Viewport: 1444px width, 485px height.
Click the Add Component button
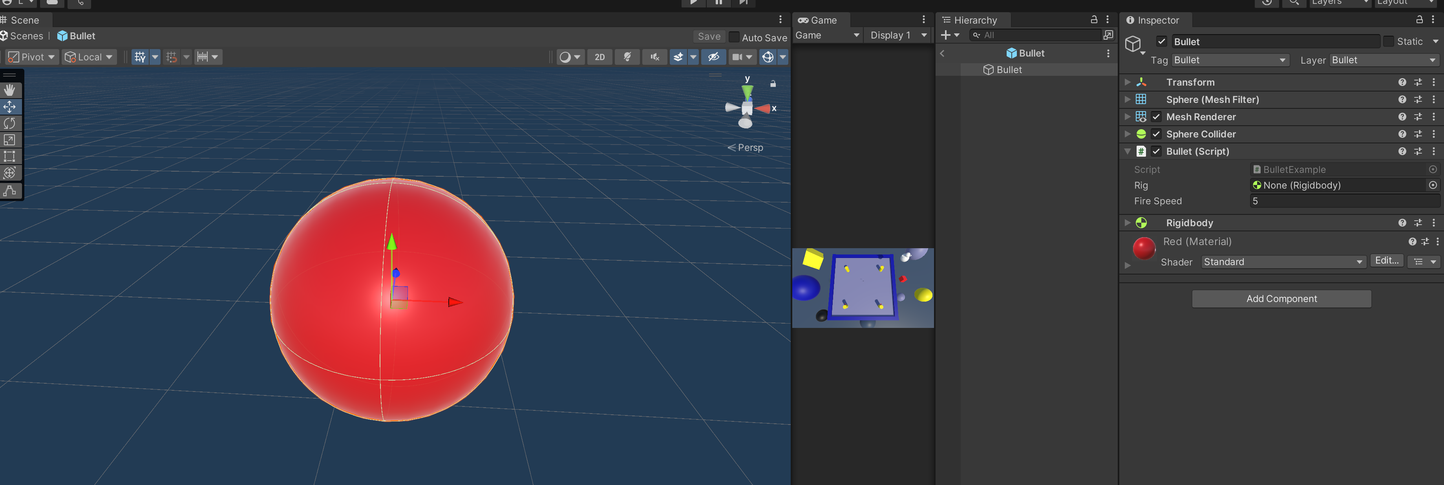(1281, 299)
